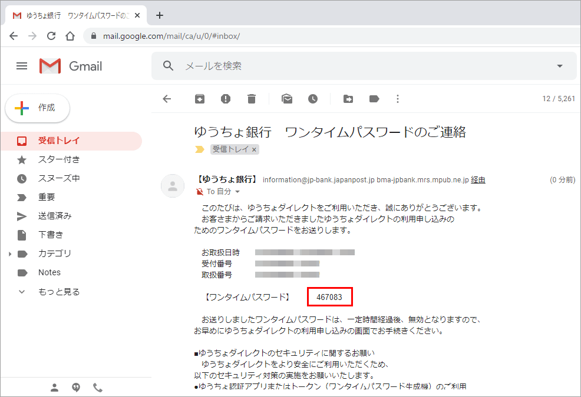Open the phone call icon at bottom
Image resolution: width=581 pixels, height=397 pixels.
tap(98, 388)
